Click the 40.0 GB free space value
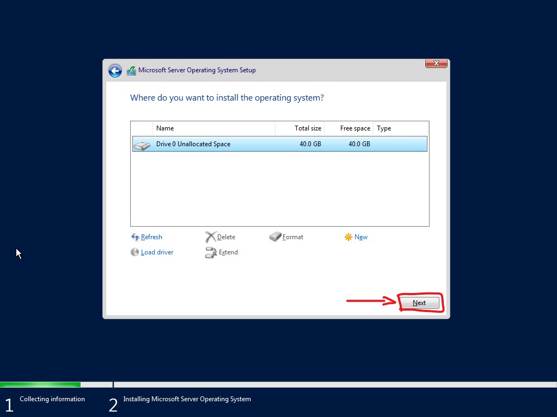 (359, 144)
